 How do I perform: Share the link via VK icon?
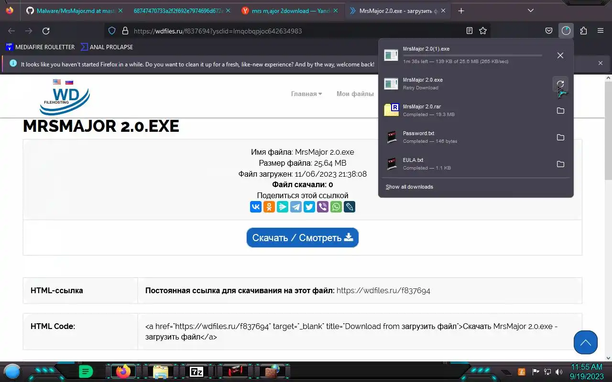coord(256,207)
